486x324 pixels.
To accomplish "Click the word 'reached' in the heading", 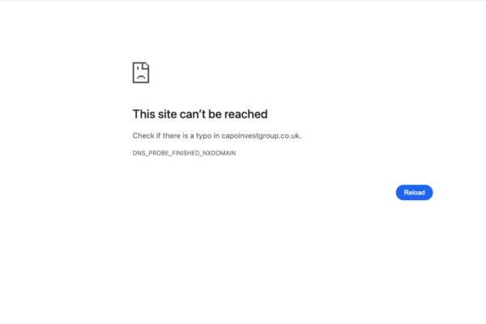I will 245,114.
